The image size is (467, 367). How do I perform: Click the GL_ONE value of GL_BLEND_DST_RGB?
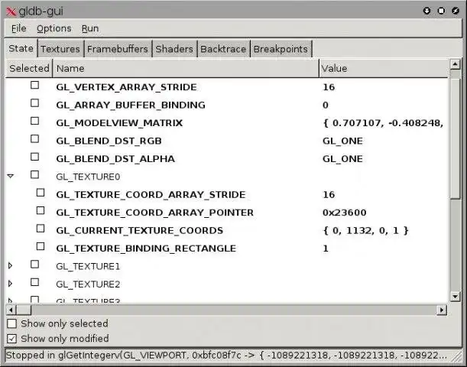click(342, 141)
